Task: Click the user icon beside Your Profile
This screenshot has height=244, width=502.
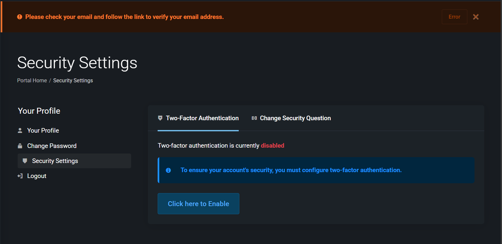Action: 20,131
